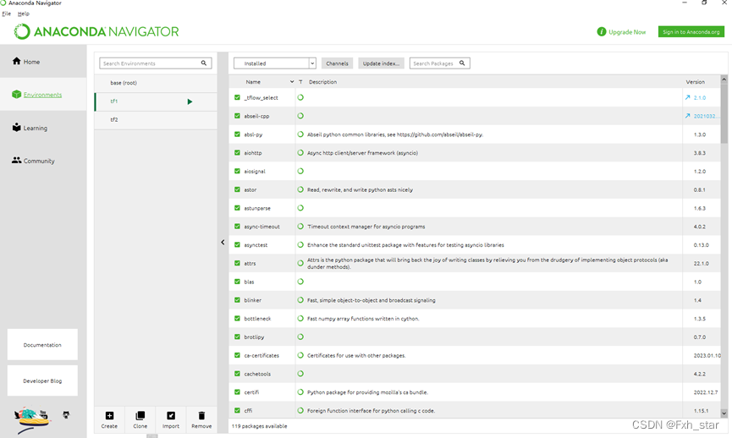The width and height of the screenshot is (732, 438).
Task: Click the Update index button
Action: pos(381,63)
